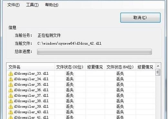Click the first 修复情况 column header
Viewport: 168px width, 119px height.
pyautogui.click(x=95, y=67)
